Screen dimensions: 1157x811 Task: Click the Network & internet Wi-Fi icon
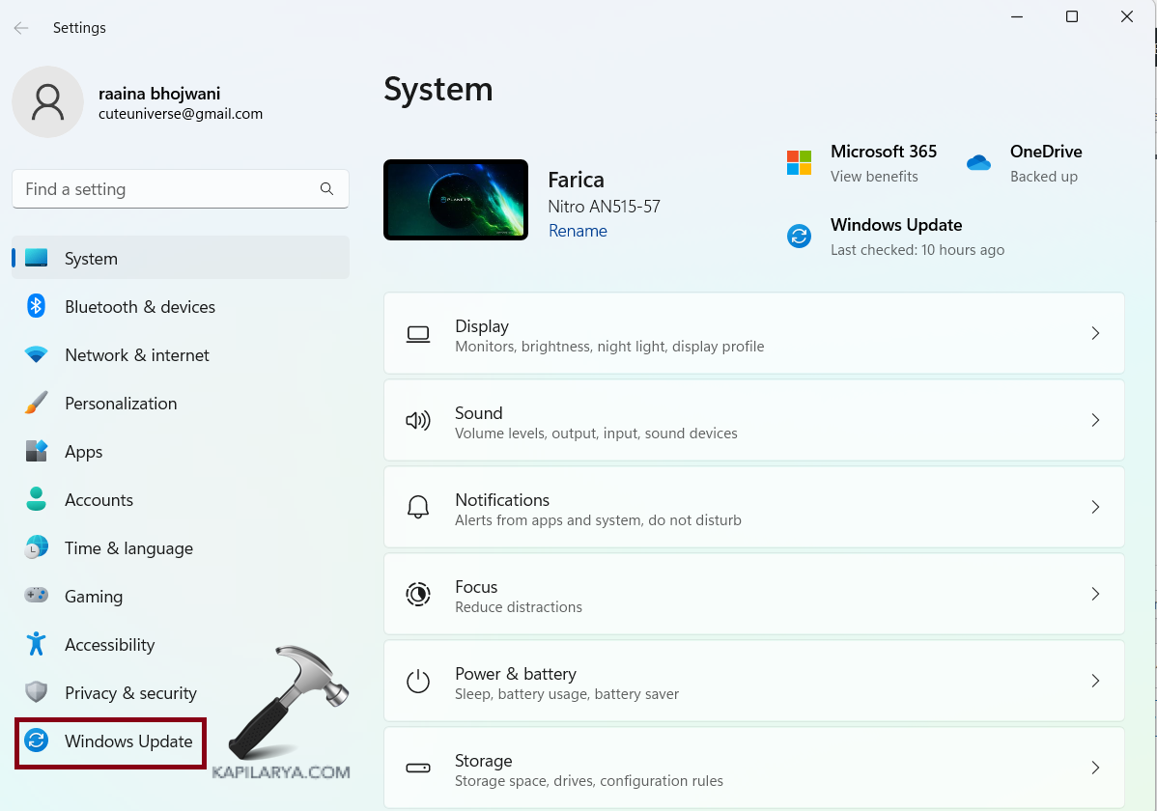(37, 354)
